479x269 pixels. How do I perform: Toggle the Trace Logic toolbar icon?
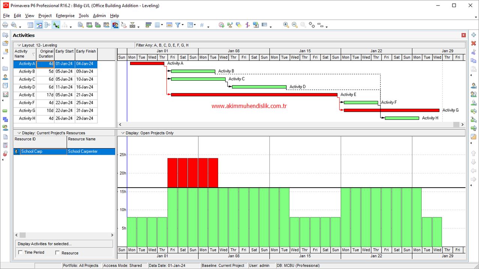tap(56, 25)
